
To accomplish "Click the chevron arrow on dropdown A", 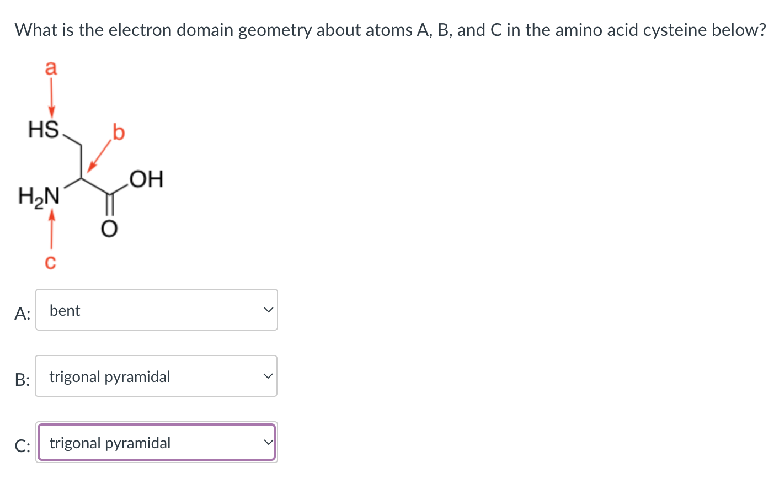I will tap(268, 310).
